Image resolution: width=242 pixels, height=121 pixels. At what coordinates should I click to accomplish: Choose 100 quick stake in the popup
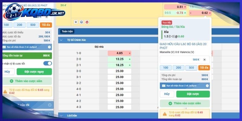[165, 67]
